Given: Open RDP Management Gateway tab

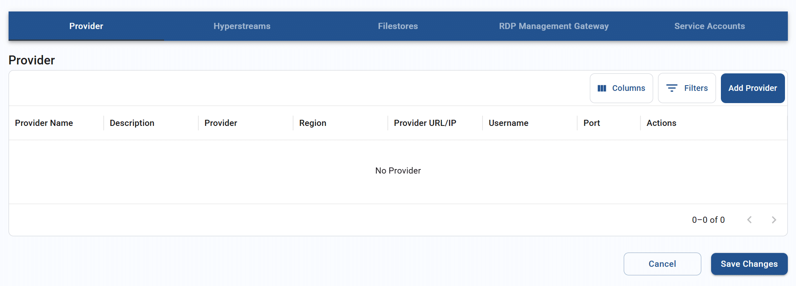Looking at the screenshot, I should point(554,26).
